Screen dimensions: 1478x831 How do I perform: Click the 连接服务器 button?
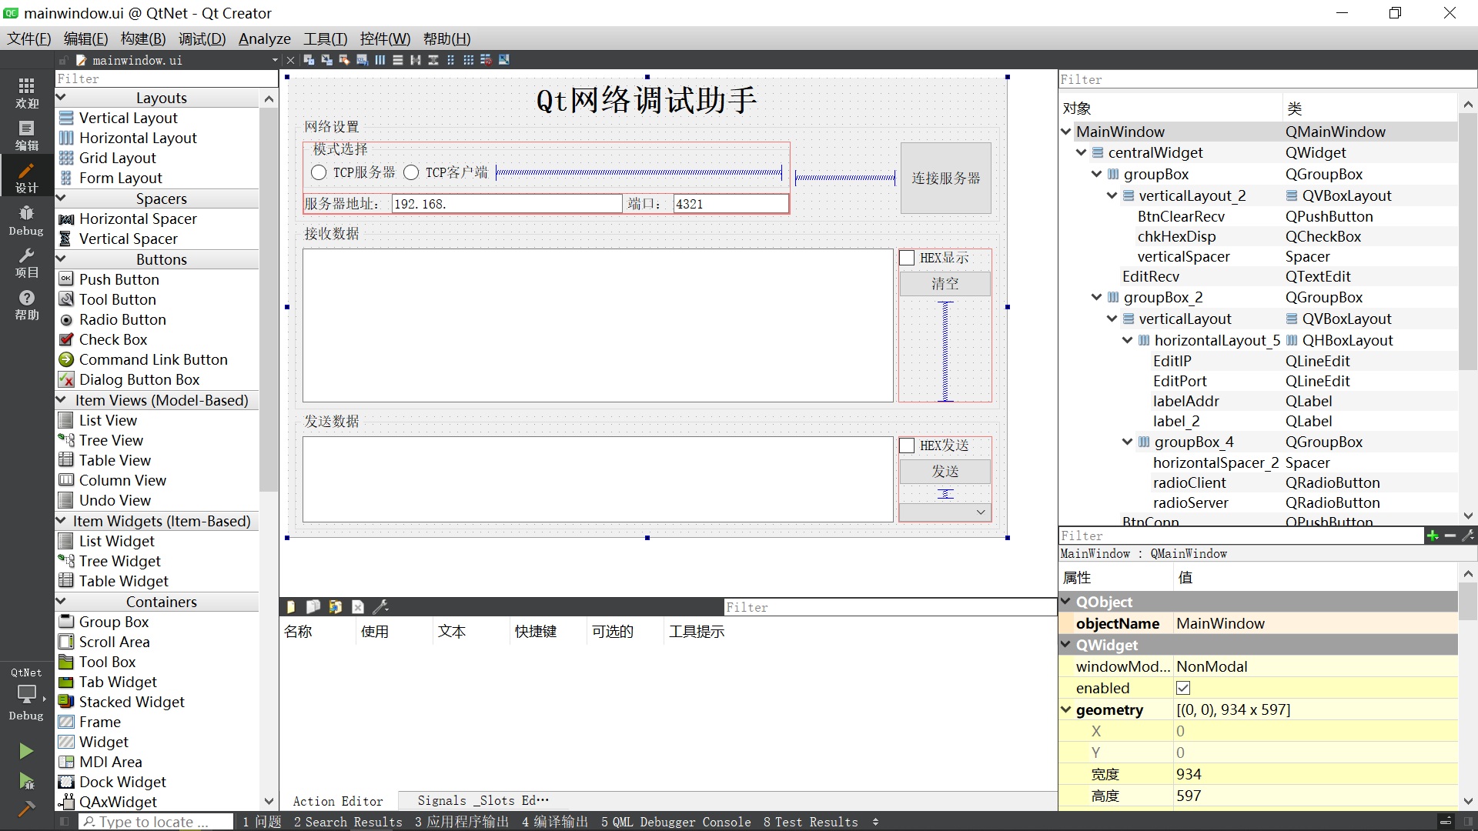pyautogui.click(x=945, y=178)
